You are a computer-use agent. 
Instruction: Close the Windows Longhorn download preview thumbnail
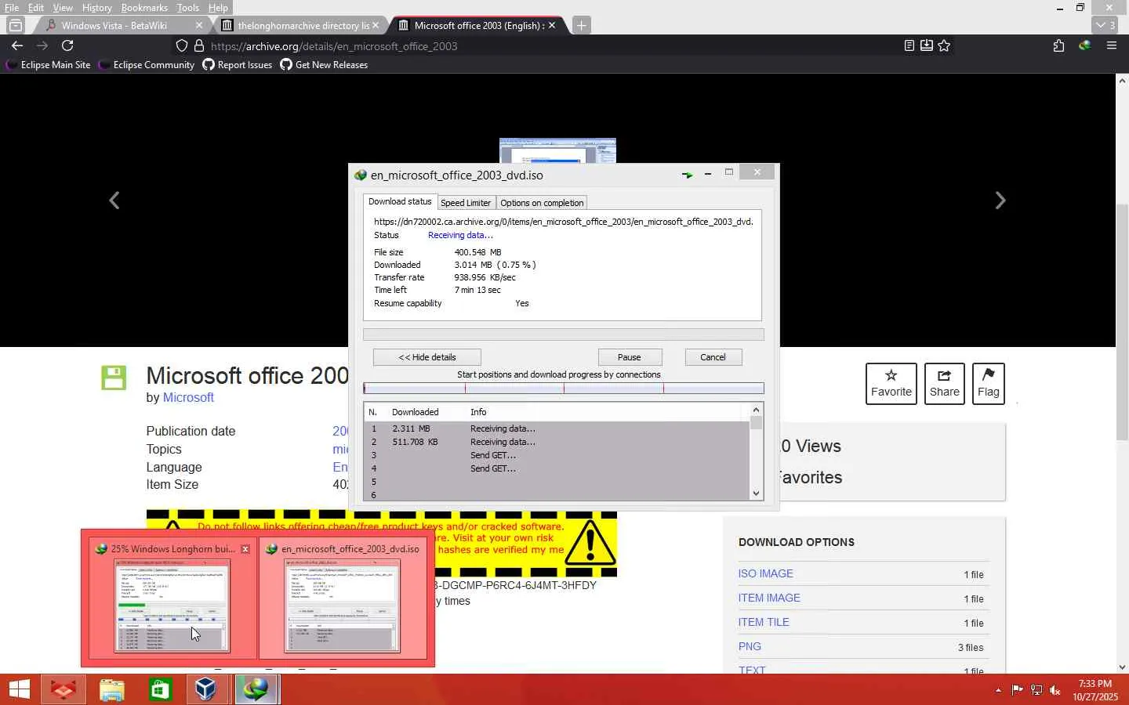(245, 549)
